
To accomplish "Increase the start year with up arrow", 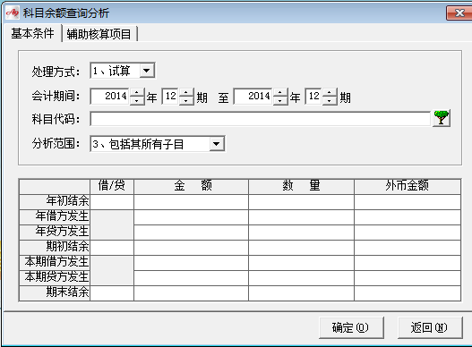I will pos(137,92).
